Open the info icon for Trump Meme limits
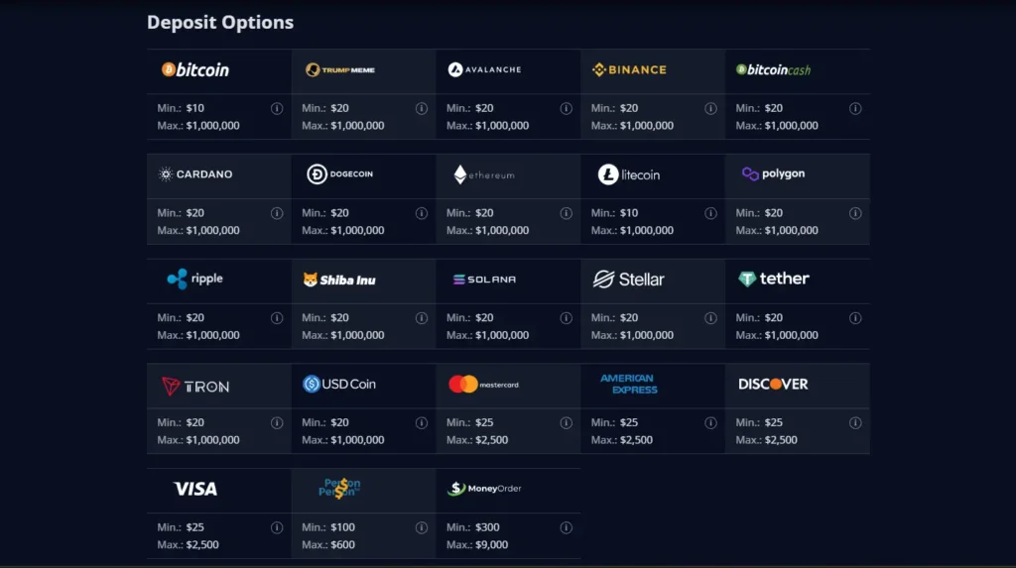 point(421,108)
